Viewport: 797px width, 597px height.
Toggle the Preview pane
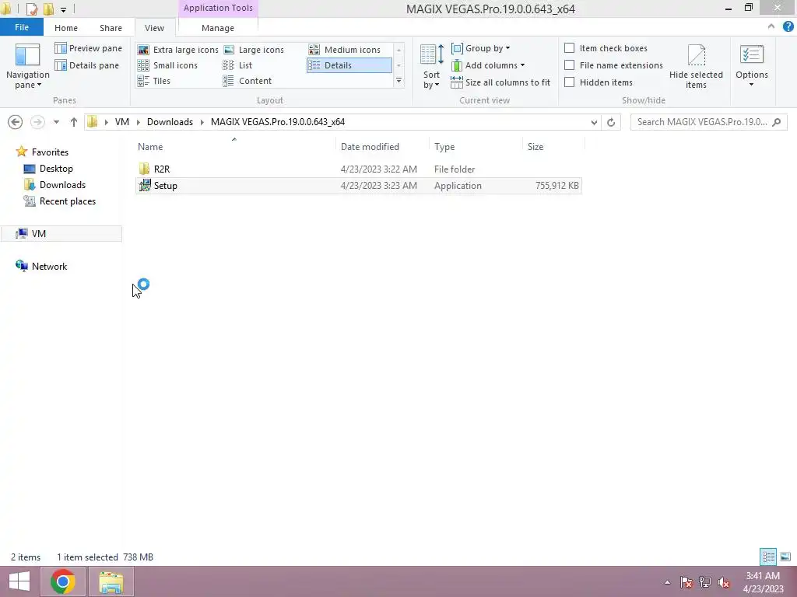click(x=89, y=48)
